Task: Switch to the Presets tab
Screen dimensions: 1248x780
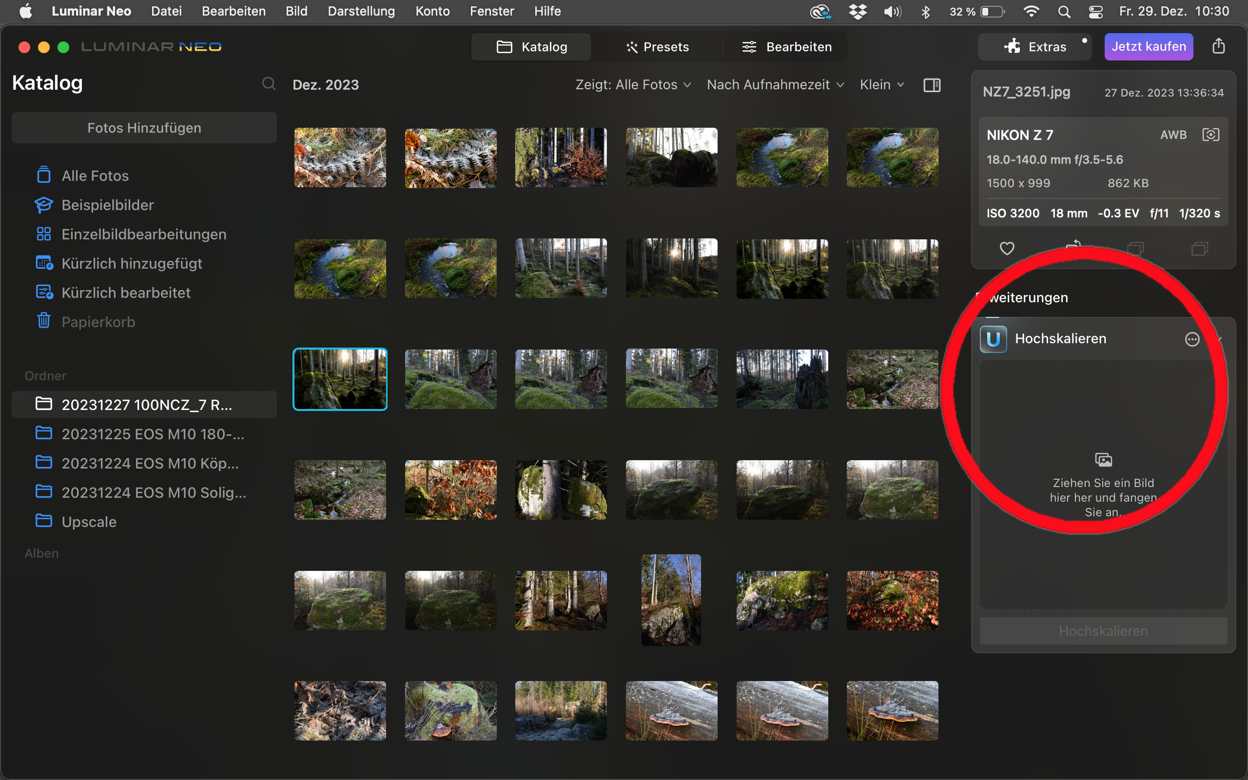Action: (x=657, y=47)
